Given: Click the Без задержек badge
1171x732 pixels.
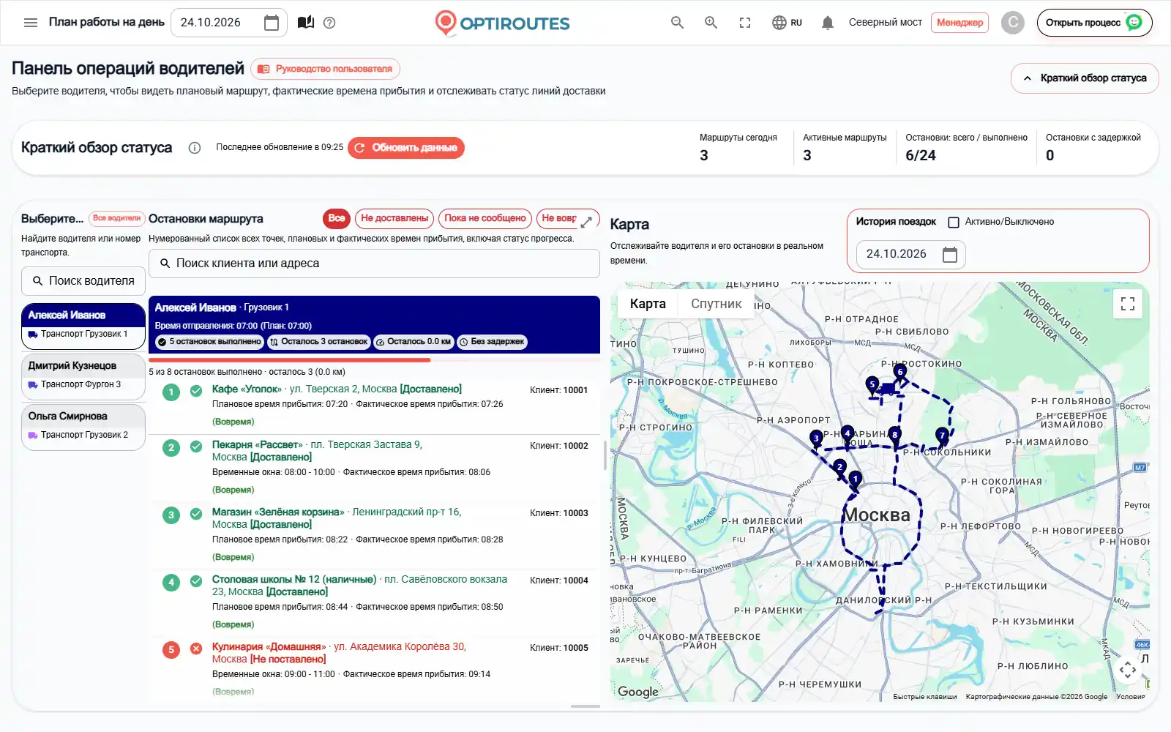Looking at the screenshot, I should point(492,342).
